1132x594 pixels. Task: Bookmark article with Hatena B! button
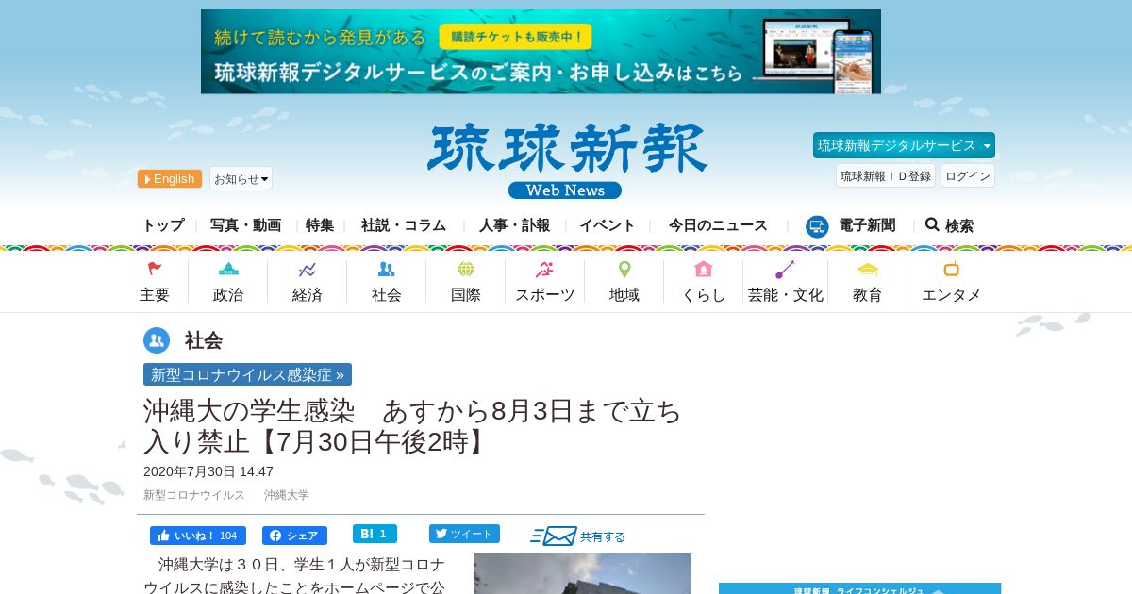[375, 534]
